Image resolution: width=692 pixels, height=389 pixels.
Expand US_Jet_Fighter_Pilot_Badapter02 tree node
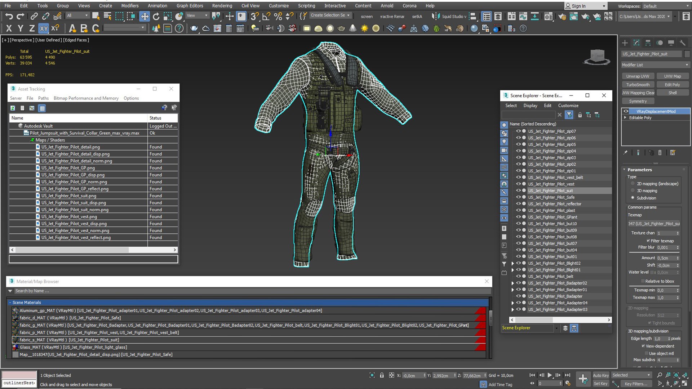pos(513,283)
